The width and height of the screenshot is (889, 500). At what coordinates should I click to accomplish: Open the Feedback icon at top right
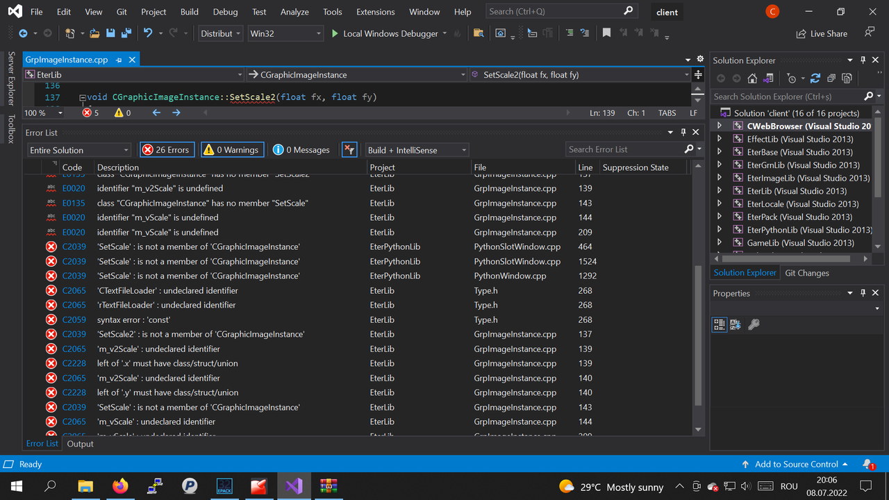[x=870, y=33]
